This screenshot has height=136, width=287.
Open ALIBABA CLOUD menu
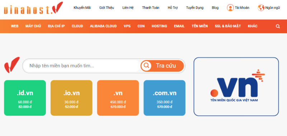103,26
